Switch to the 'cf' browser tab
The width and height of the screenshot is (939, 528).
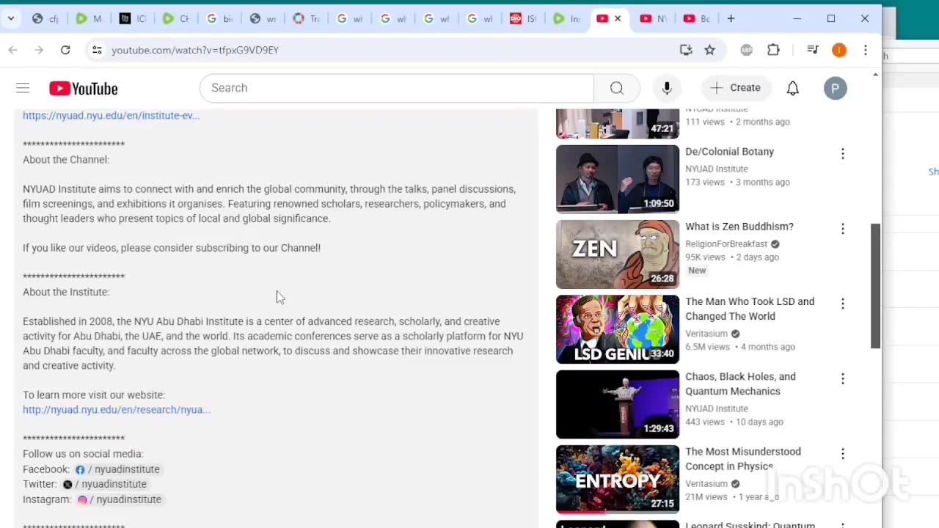[x=46, y=18]
